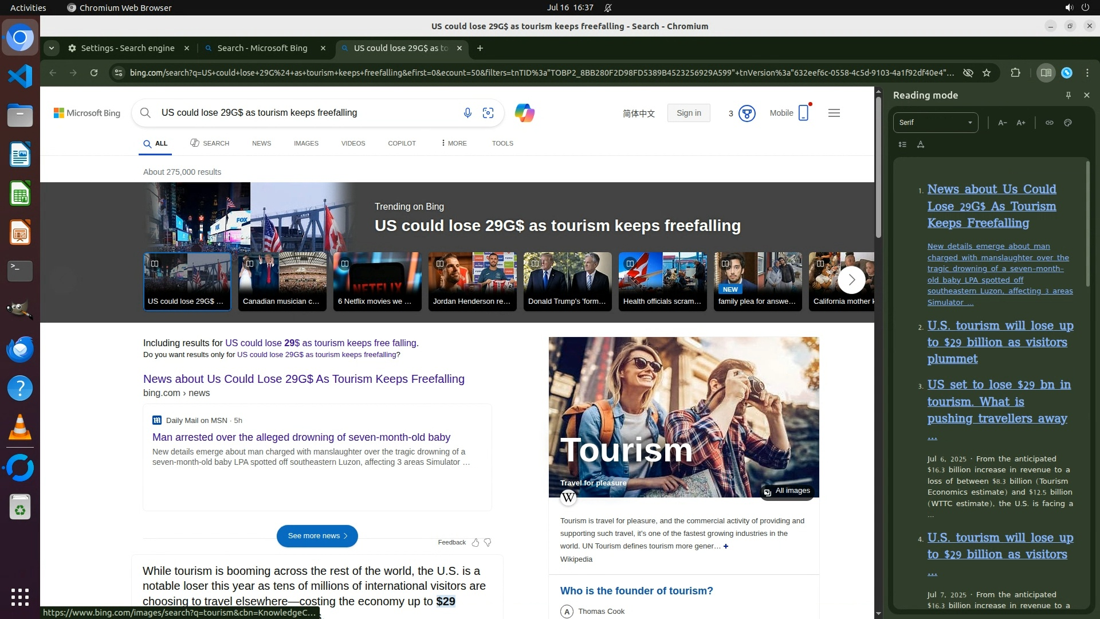Click the microphone voice search icon
The height and width of the screenshot is (619, 1100).
point(467,113)
